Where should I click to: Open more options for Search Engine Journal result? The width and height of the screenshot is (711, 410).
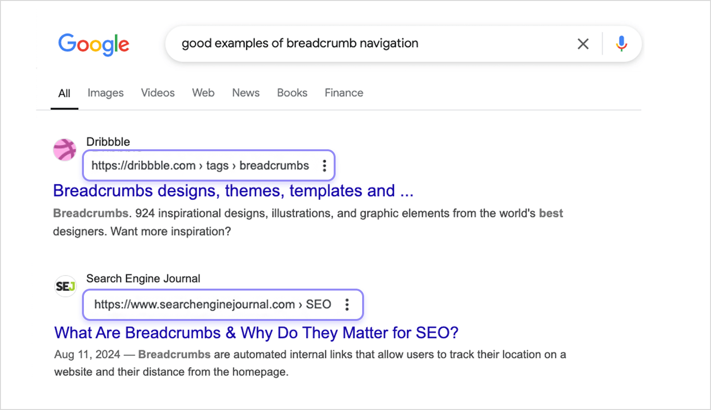pos(347,304)
